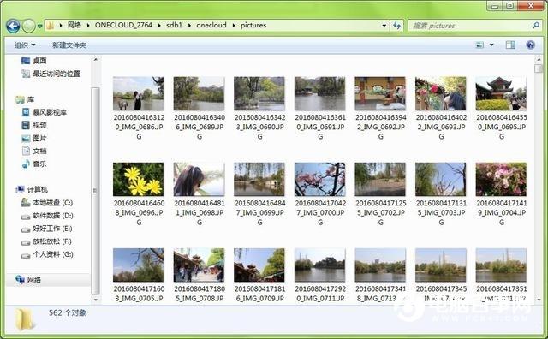Open the 文档 library
This screenshot has width=548, height=339.
pos(34,151)
